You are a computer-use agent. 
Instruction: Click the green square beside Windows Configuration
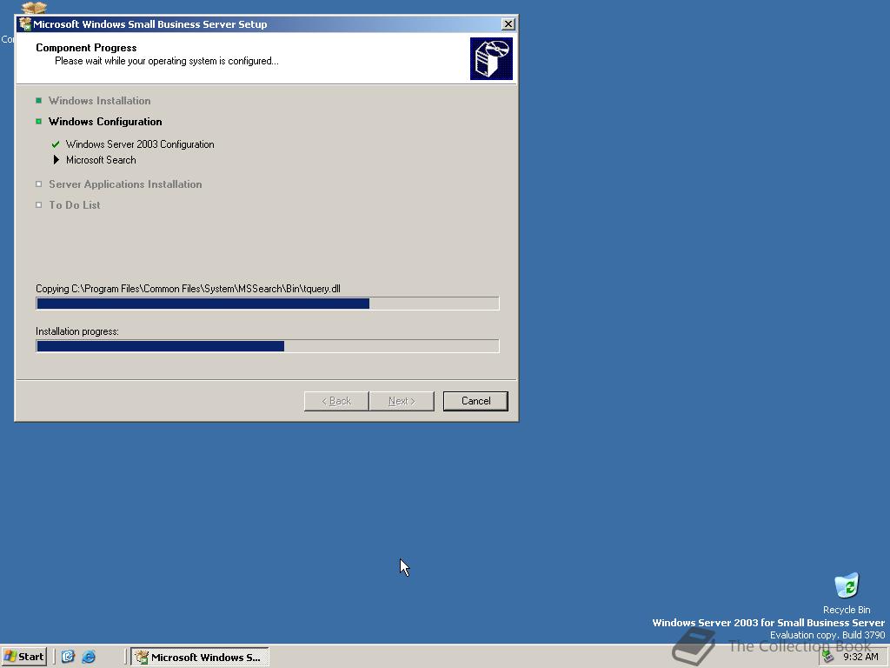tap(38, 122)
